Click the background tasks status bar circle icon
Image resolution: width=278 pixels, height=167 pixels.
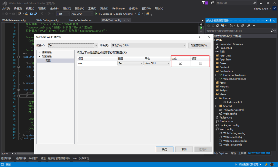tap(272, 164)
